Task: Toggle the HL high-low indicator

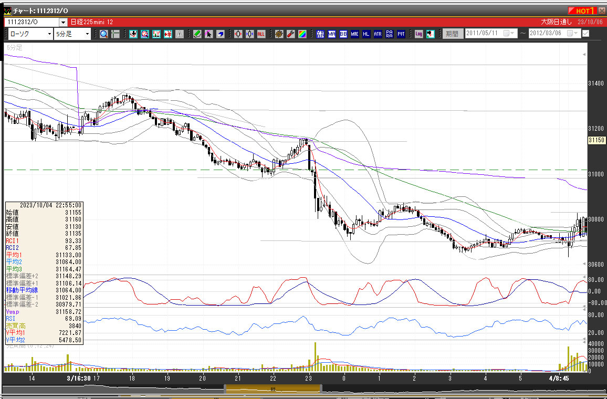Action: tap(366, 34)
